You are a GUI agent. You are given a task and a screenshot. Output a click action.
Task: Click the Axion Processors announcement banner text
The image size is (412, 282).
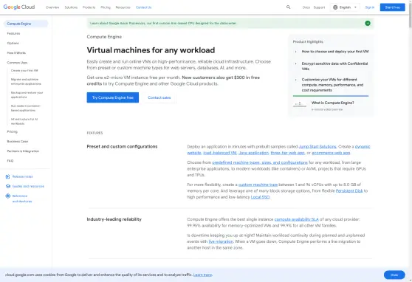pos(163,23)
